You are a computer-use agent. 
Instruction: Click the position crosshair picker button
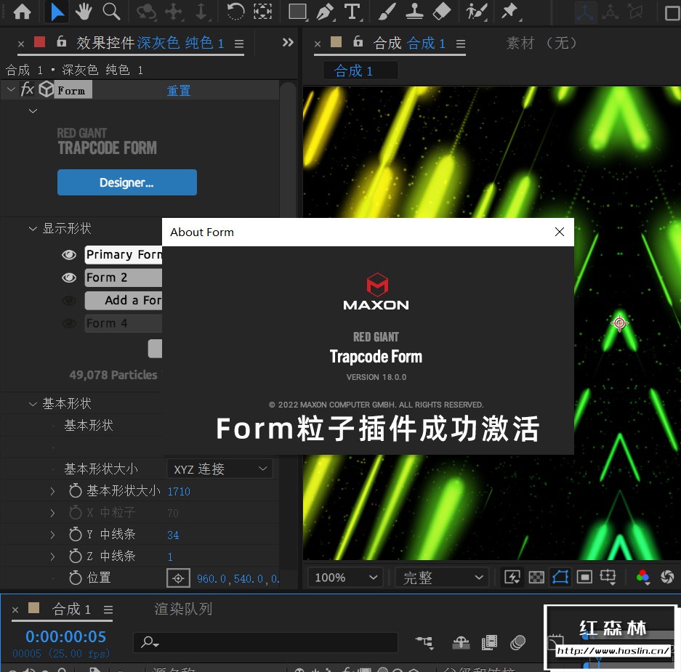[x=178, y=578]
